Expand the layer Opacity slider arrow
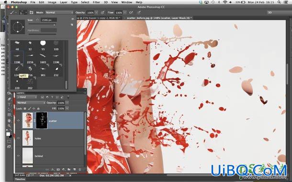 click(x=67, y=103)
